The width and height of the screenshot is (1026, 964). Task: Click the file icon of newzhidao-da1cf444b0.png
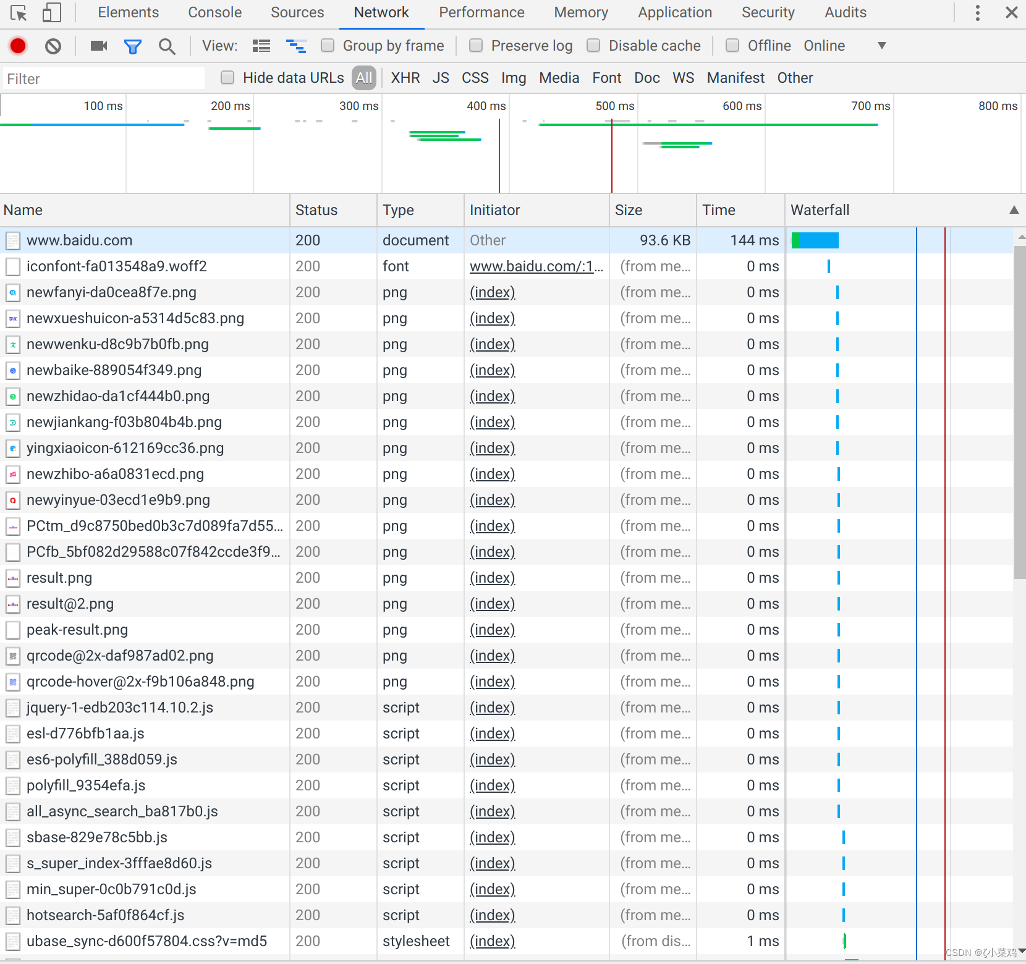pos(13,396)
